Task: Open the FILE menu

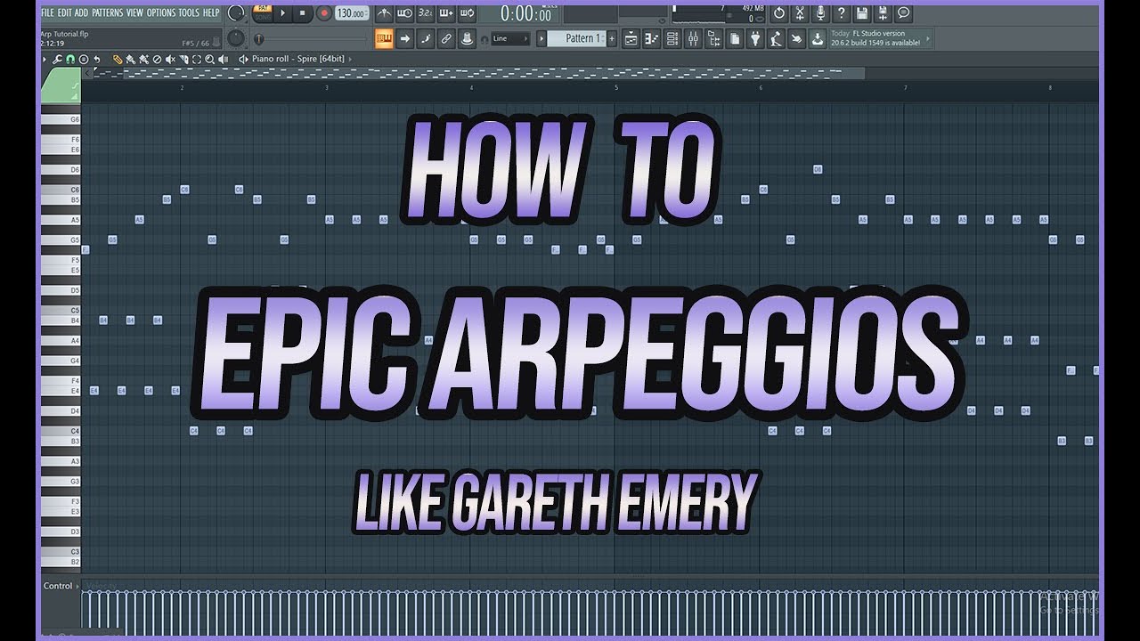Action: coord(47,12)
